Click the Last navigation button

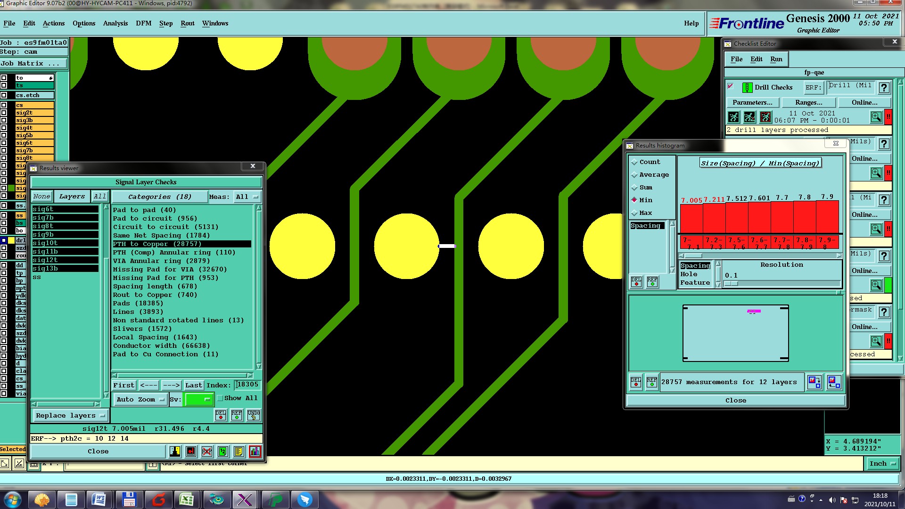tap(193, 385)
